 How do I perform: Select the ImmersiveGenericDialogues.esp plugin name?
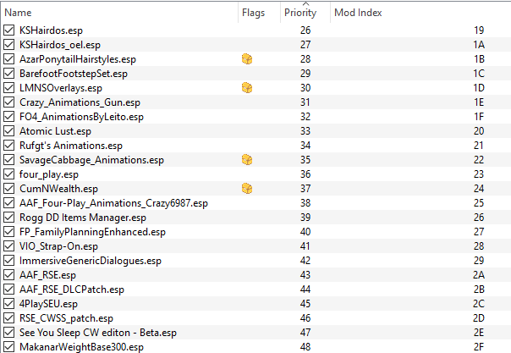click(x=91, y=261)
